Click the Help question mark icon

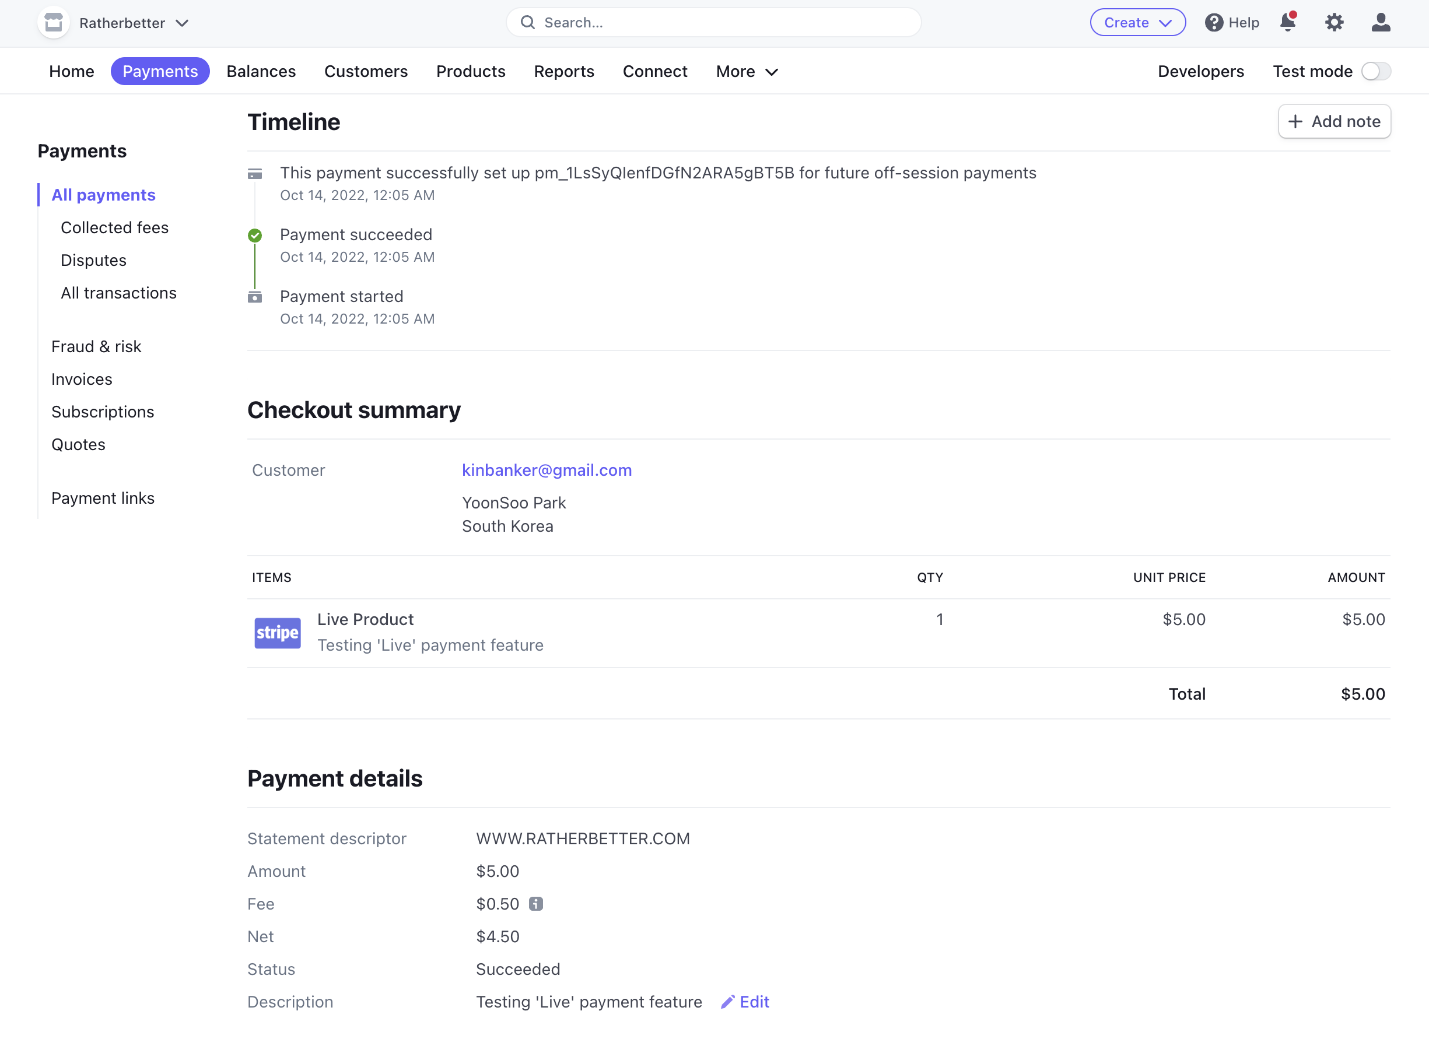click(1213, 23)
